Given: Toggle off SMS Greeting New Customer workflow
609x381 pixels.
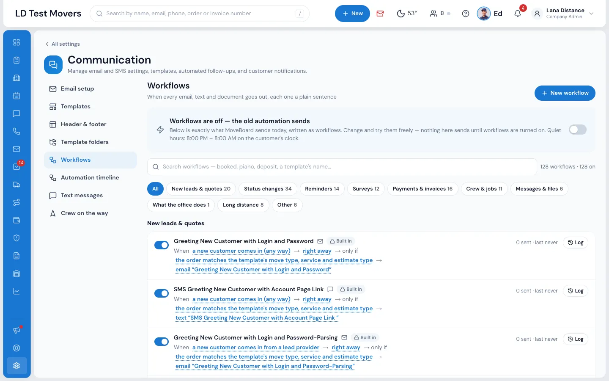Looking at the screenshot, I should coord(162,293).
